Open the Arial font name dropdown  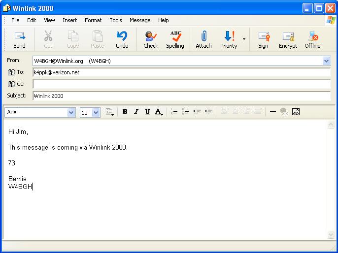click(71, 112)
